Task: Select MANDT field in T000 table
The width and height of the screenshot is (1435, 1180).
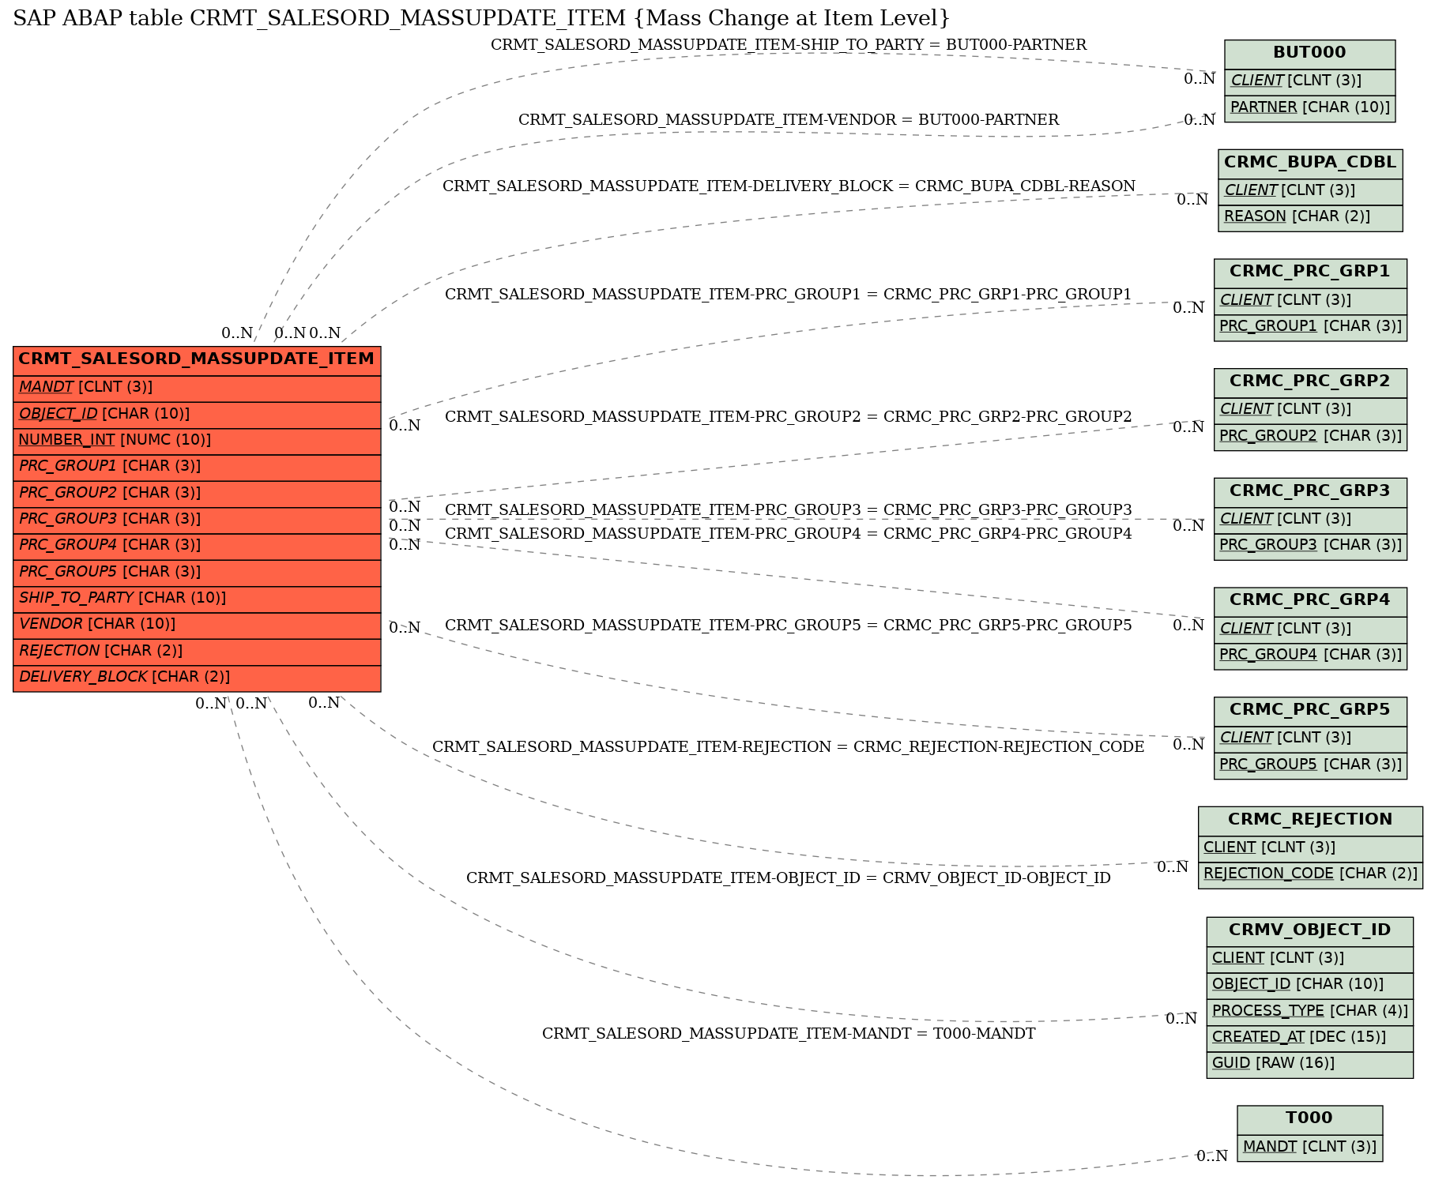Action: click(1309, 1148)
